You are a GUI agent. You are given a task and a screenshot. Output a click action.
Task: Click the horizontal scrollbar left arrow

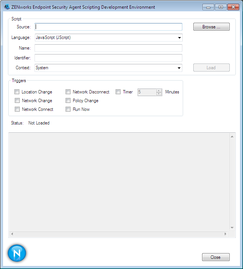(x=12, y=234)
